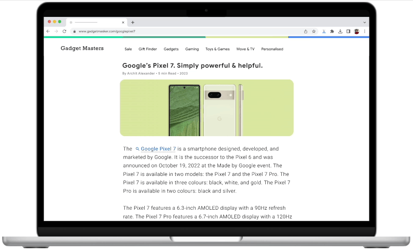Open the three-dot browser menu
This screenshot has width=413, height=252.
pyautogui.click(x=364, y=31)
